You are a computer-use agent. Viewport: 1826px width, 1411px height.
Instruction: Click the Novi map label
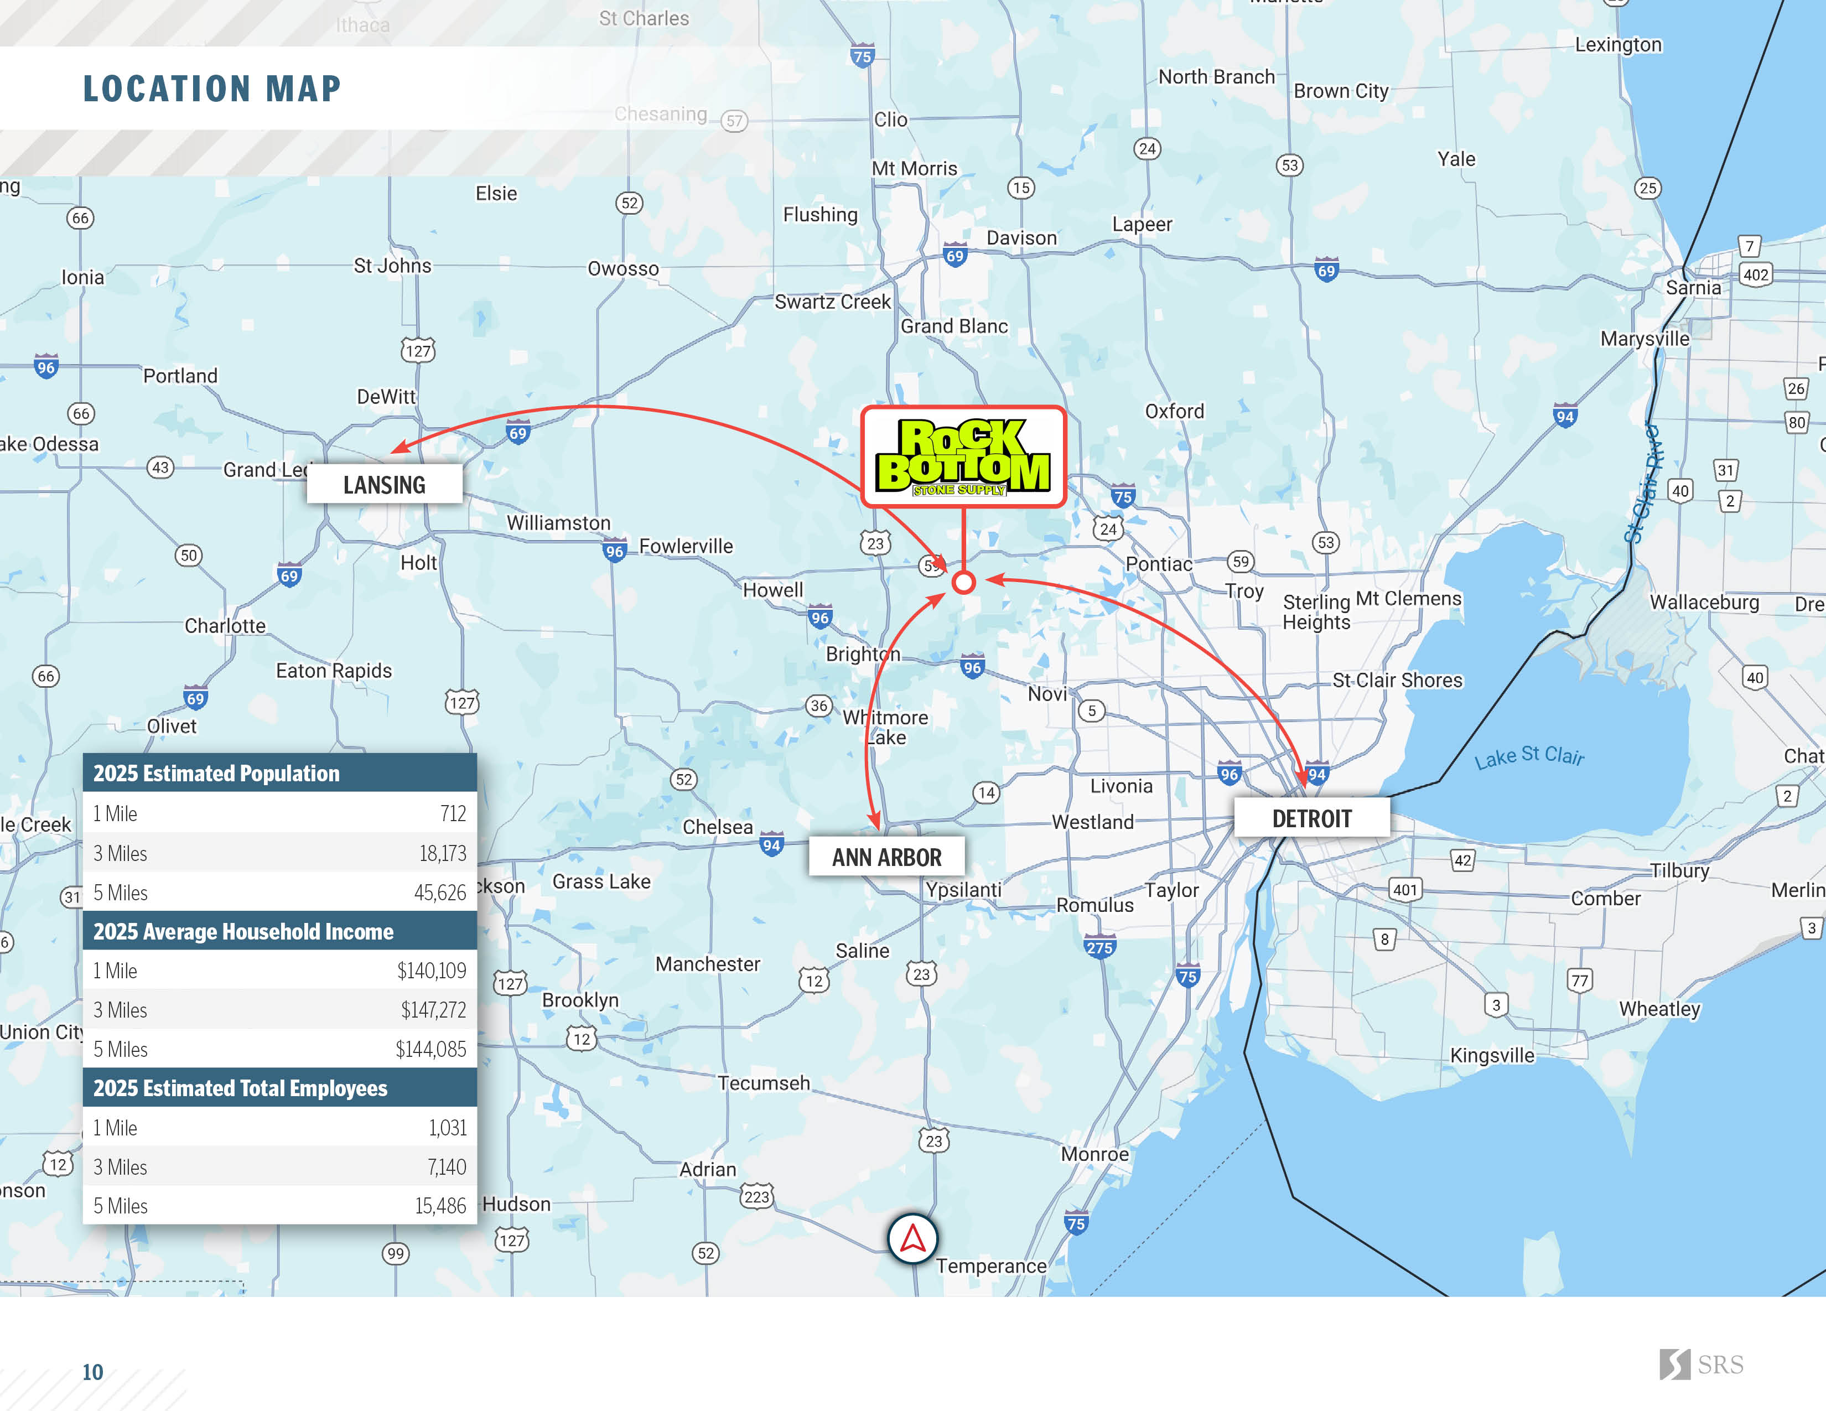[x=1047, y=694]
